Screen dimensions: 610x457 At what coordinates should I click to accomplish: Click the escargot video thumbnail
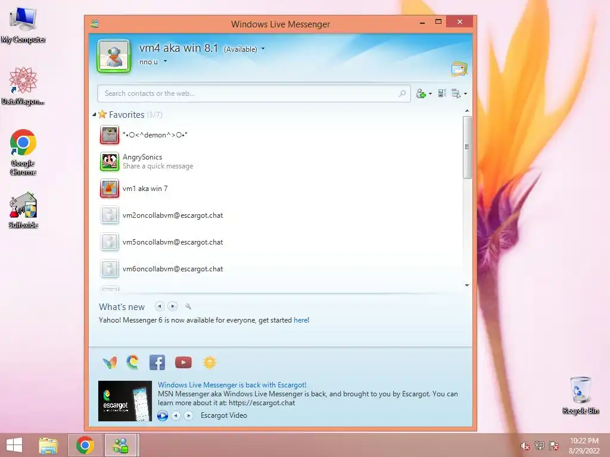[125, 400]
